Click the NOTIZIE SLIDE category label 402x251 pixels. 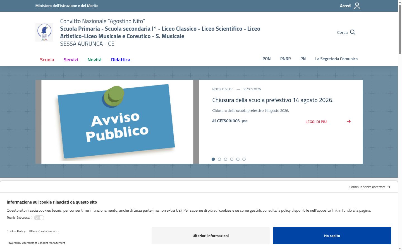tap(223, 89)
